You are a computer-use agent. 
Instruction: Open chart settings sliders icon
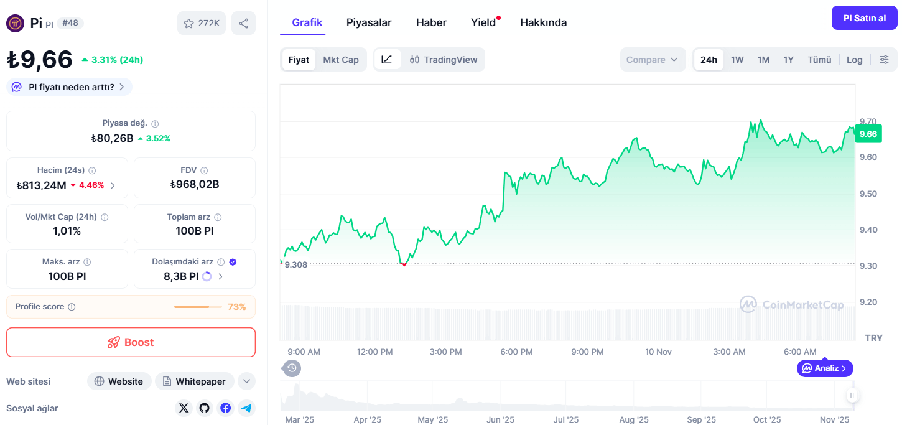pos(884,60)
